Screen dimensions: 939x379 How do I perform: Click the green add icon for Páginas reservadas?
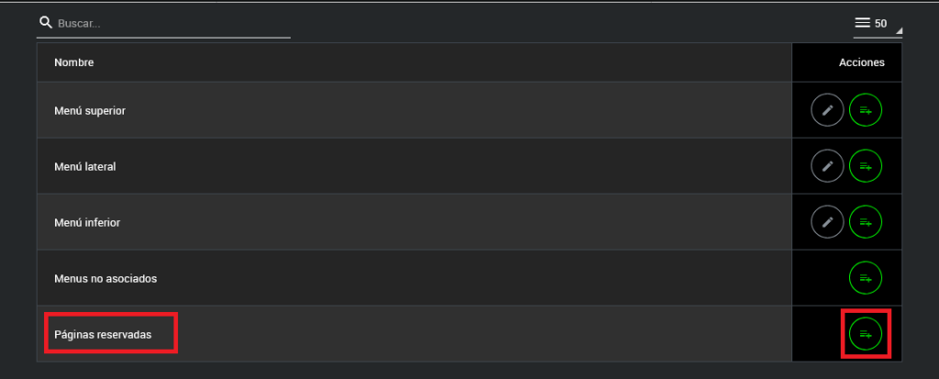click(866, 333)
